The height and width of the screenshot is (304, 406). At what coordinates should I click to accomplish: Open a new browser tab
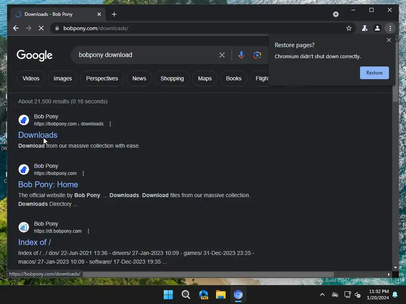114,14
